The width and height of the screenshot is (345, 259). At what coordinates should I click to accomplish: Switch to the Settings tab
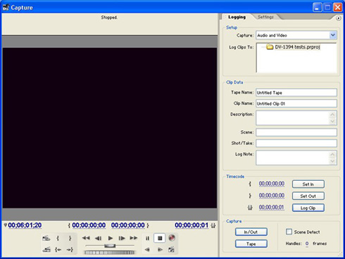pos(265,17)
